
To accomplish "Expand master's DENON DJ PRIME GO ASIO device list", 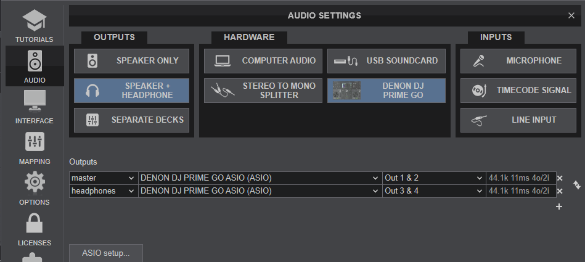I will tap(260, 178).
